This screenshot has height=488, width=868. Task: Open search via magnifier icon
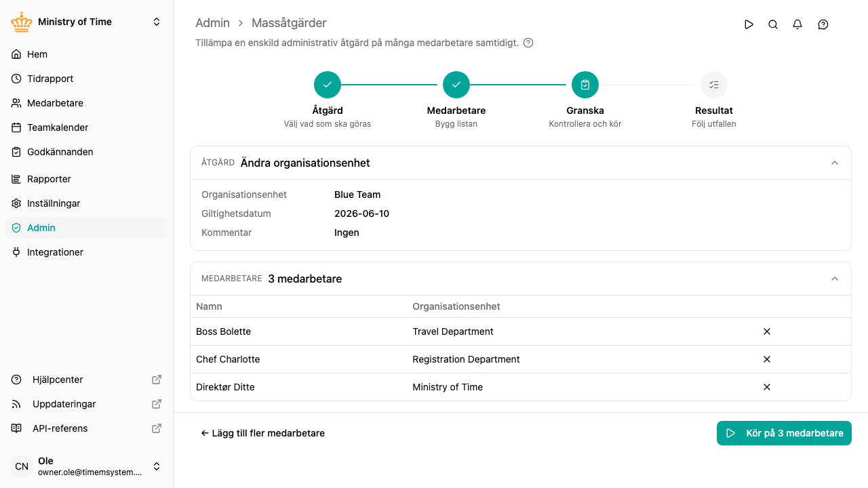773,24
